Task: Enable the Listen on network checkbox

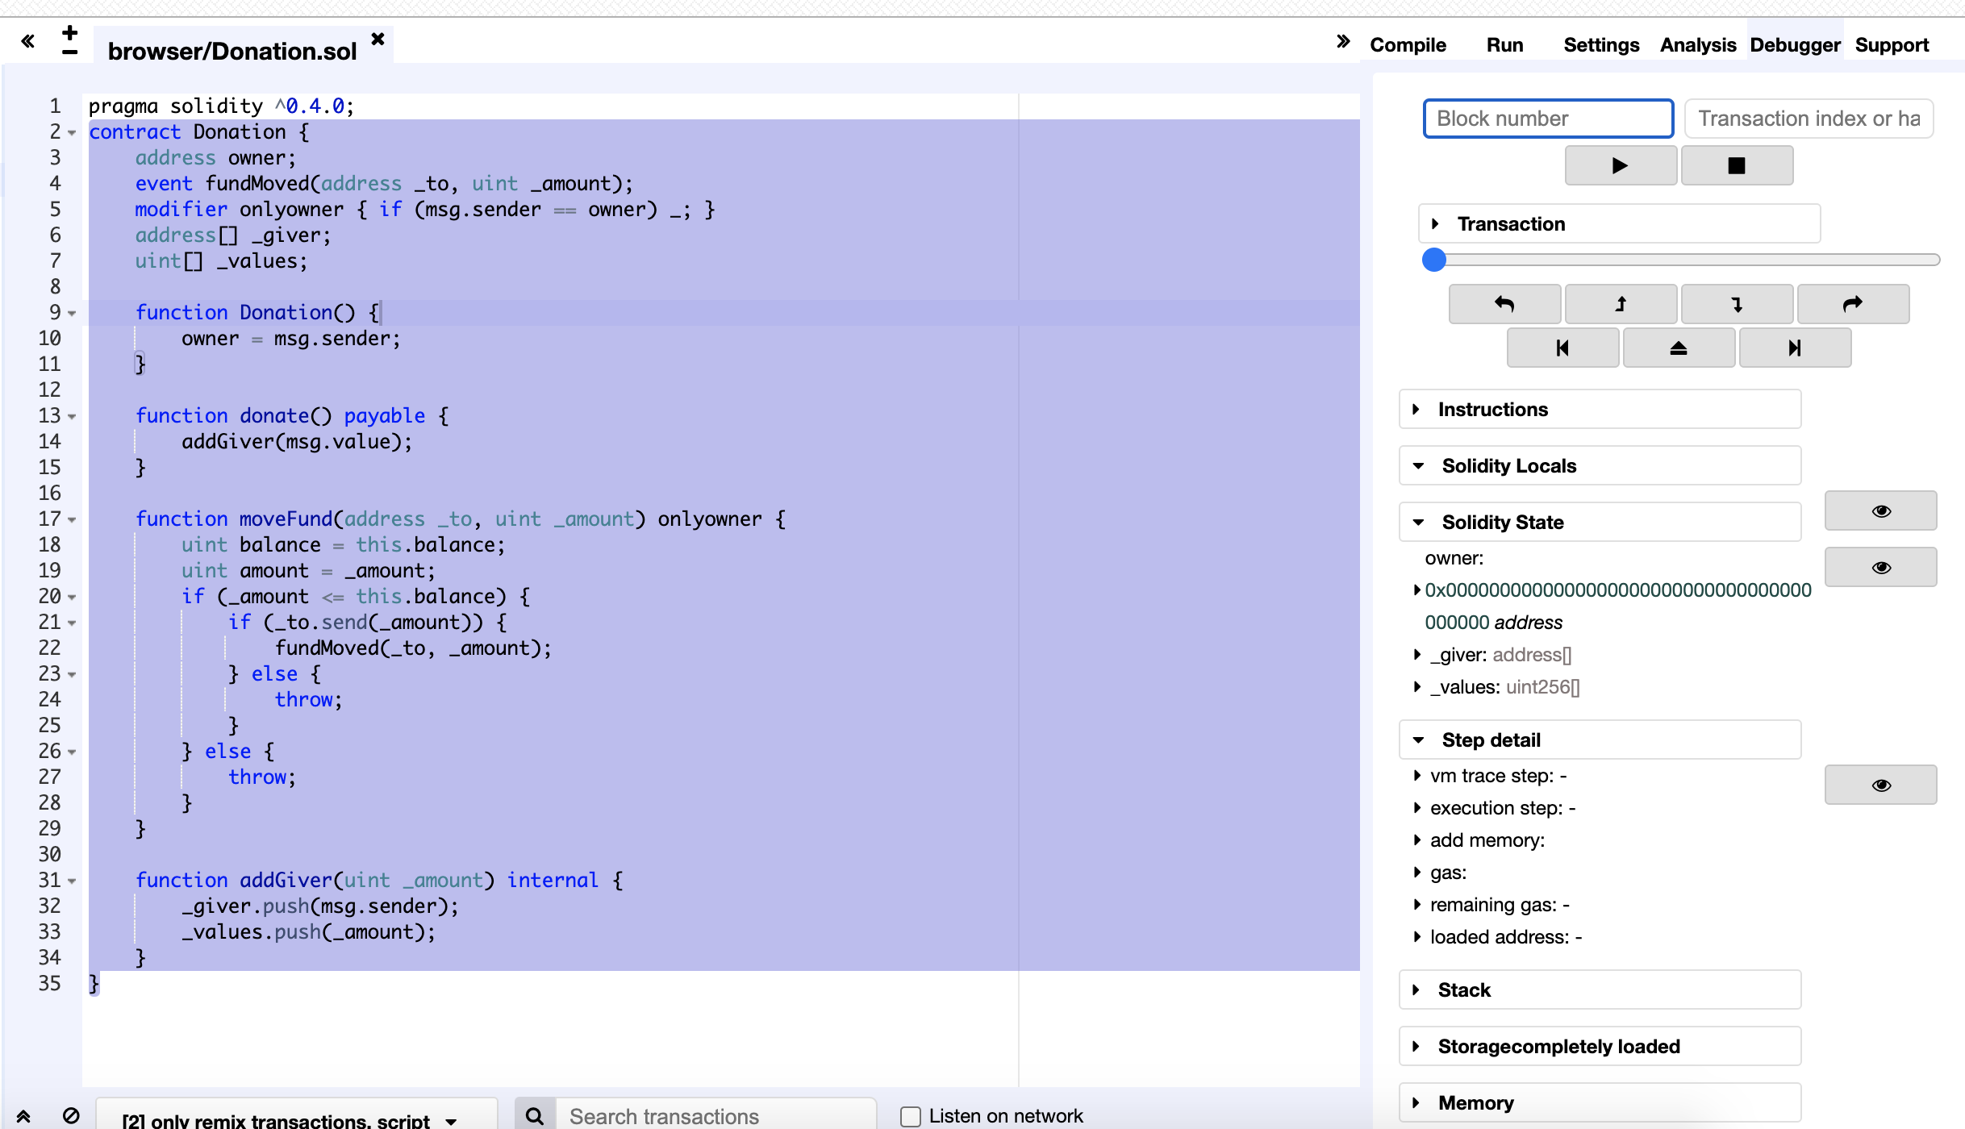Action: click(911, 1116)
